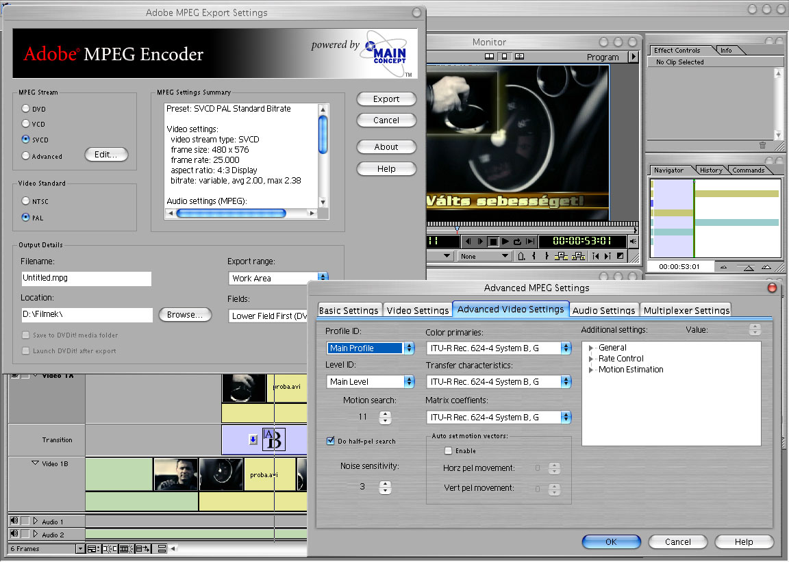This screenshot has width=789, height=562.
Task: Click the speaker icon beside the Monitor timecode
Action: (633, 242)
